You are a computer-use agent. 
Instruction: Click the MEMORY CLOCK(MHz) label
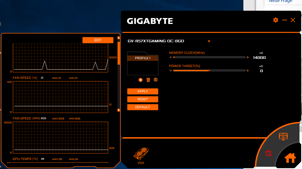(x=187, y=53)
